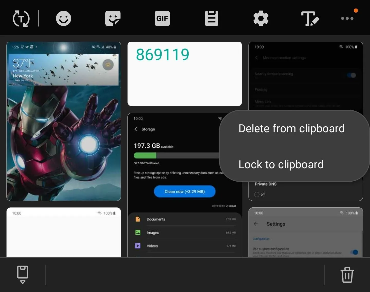Choose Delete from clipboard

pos(291,128)
